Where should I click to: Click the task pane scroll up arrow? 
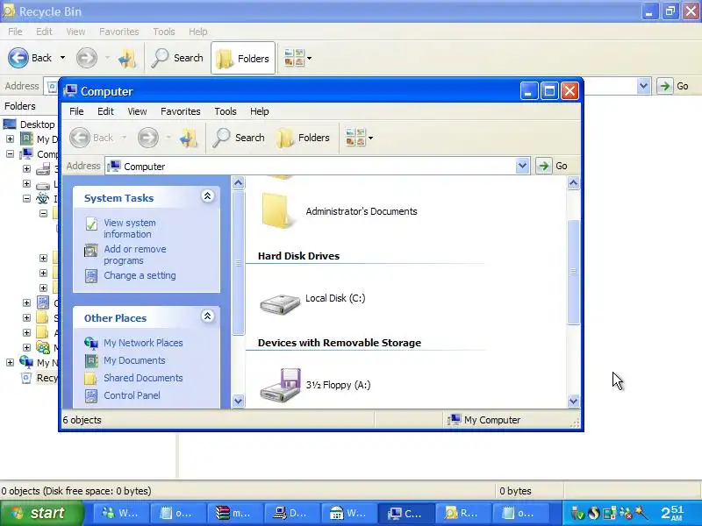[x=239, y=183]
